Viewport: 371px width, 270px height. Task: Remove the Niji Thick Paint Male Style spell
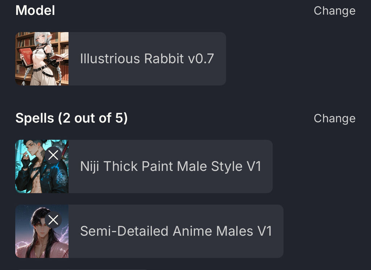53,155
